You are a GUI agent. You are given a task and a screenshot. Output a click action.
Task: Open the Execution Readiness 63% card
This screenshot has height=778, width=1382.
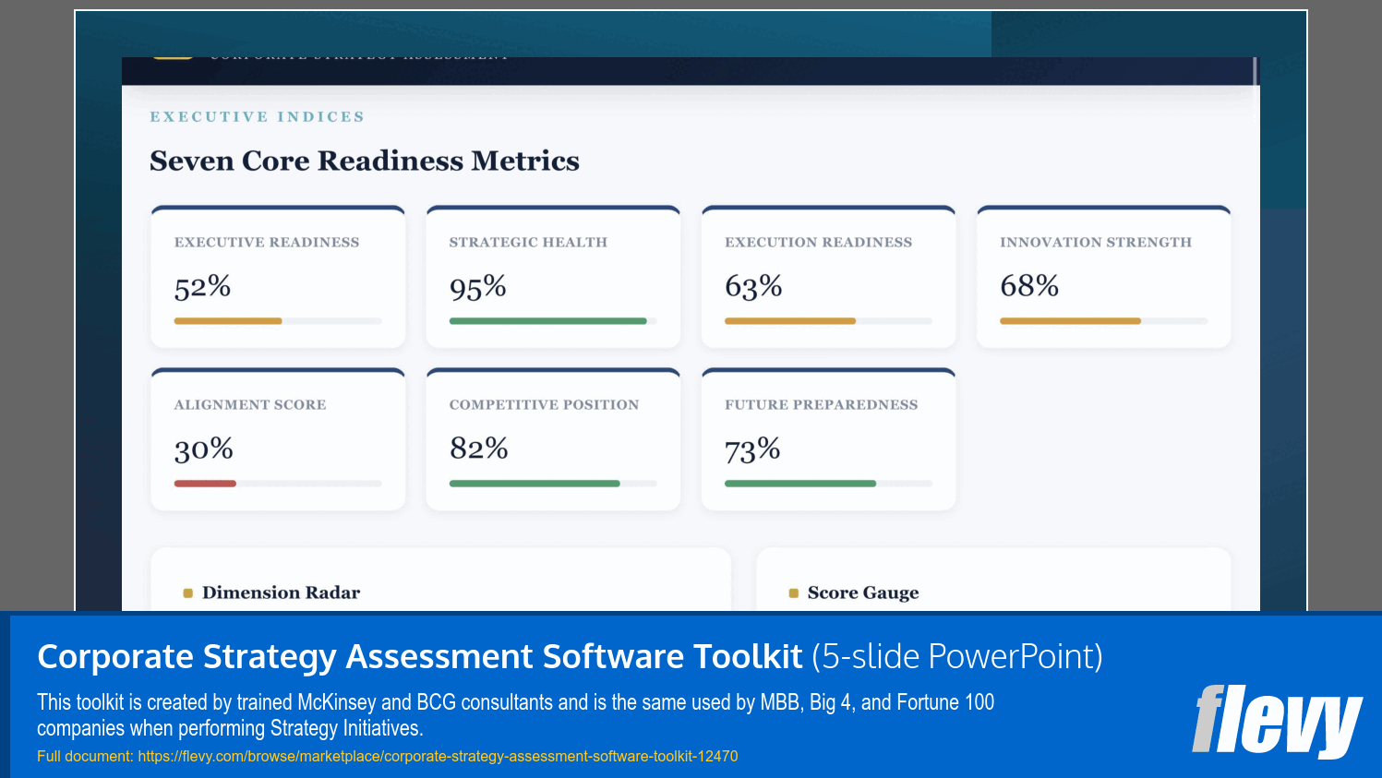(828, 277)
